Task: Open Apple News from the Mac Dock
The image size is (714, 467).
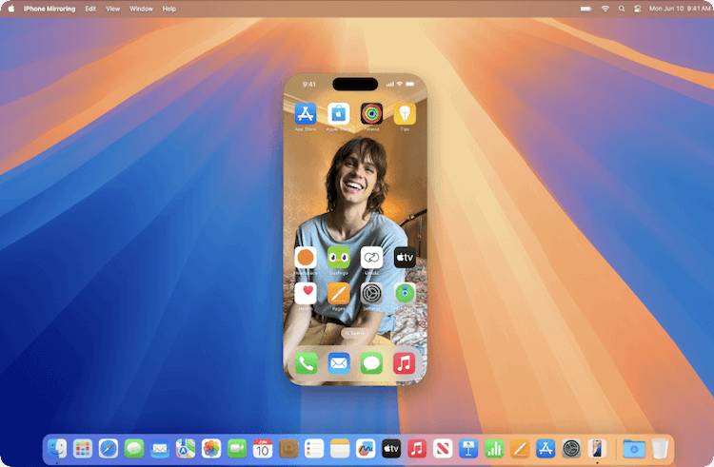Action: (443, 449)
